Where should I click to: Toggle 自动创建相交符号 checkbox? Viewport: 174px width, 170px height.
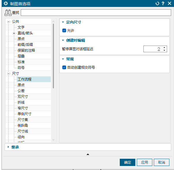click(64, 67)
